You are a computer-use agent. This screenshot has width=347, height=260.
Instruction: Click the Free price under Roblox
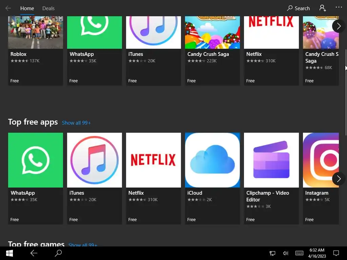click(x=15, y=81)
